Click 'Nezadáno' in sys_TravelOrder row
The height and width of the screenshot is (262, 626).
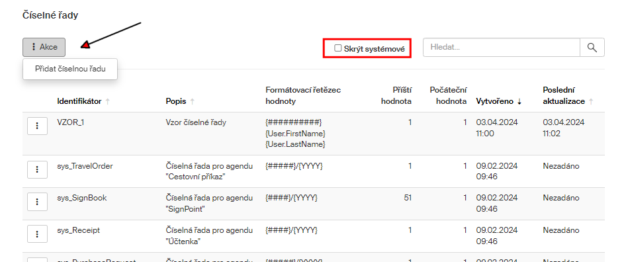tap(561, 166)
